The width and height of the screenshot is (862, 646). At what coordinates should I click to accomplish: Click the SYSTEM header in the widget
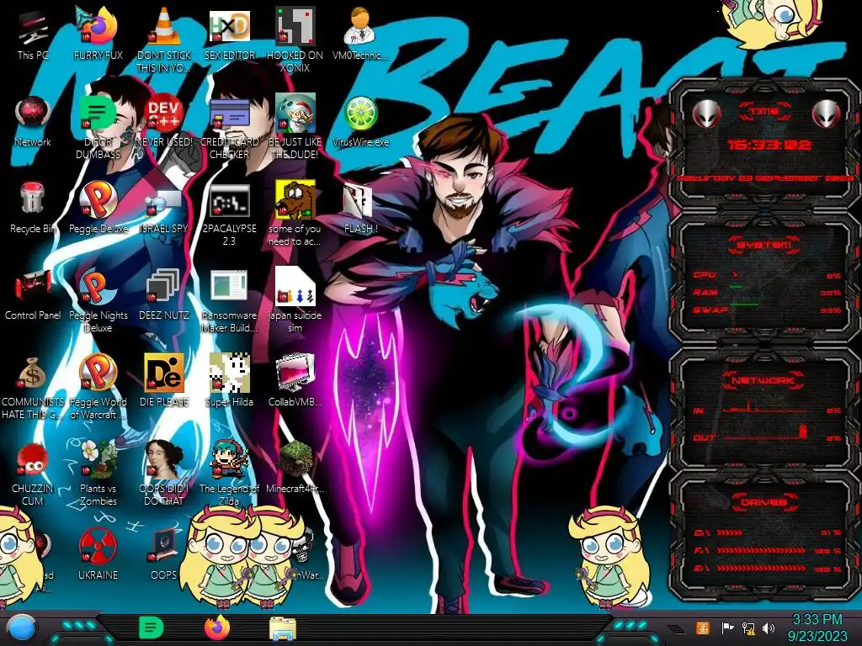(x=764, y=245)
